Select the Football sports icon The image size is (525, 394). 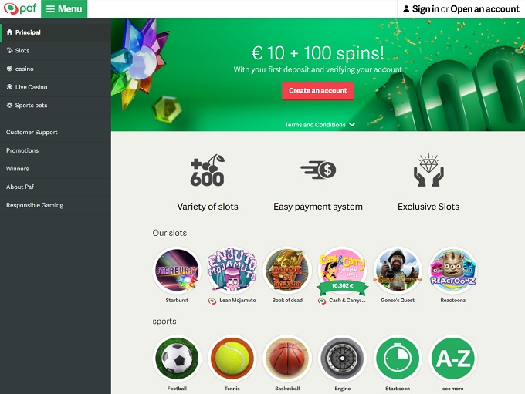tap(177, 359)
